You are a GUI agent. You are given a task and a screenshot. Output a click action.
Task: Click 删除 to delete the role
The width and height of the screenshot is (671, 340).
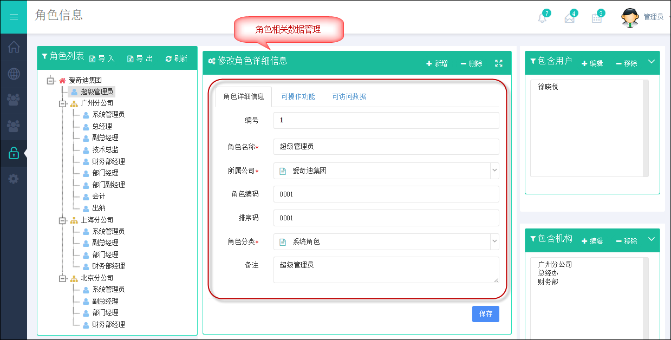(x=471, y=63)
